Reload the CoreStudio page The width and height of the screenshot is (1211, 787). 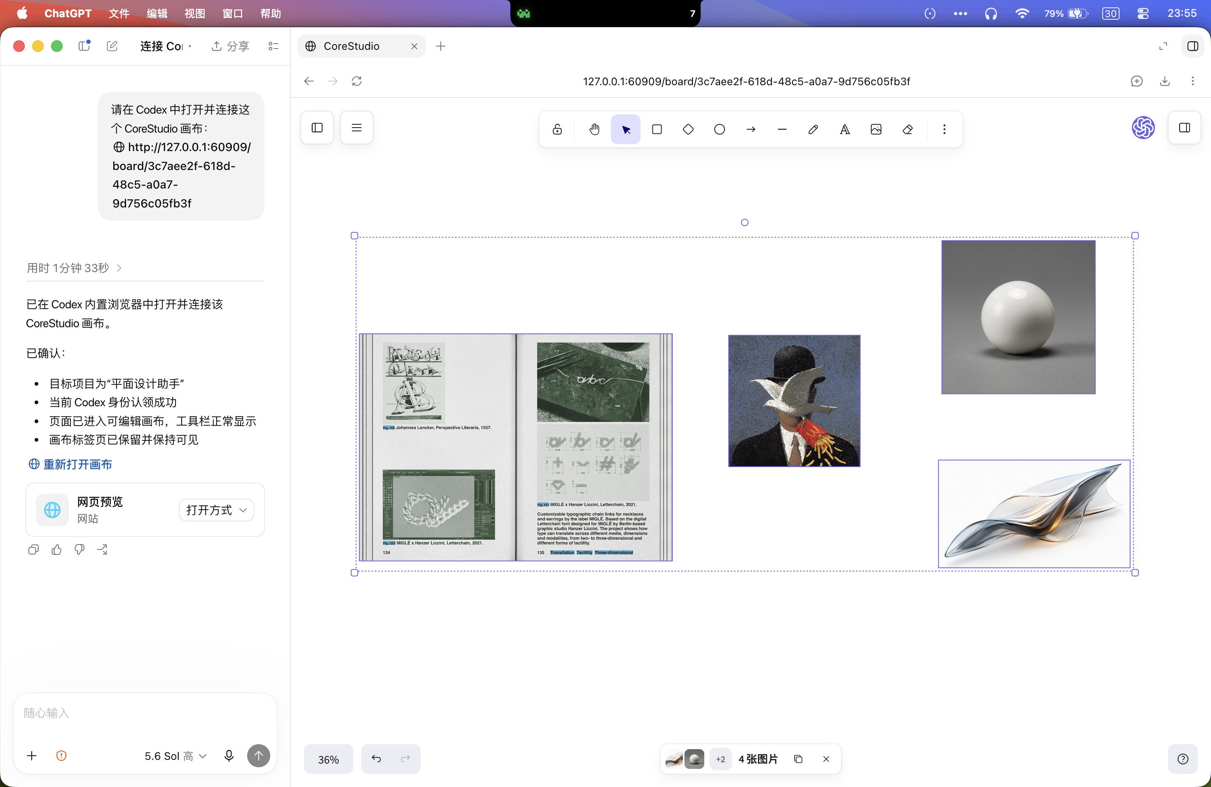pyautogui.click(x=357, y=81)
